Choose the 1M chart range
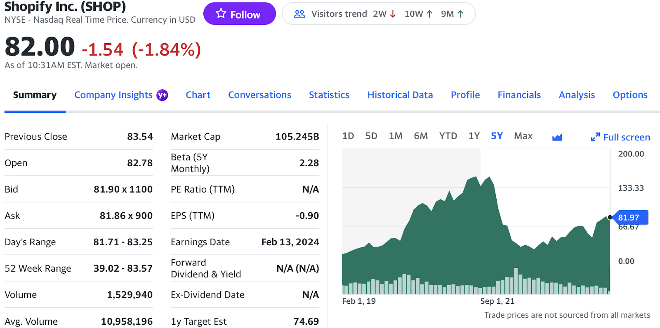 396,136
